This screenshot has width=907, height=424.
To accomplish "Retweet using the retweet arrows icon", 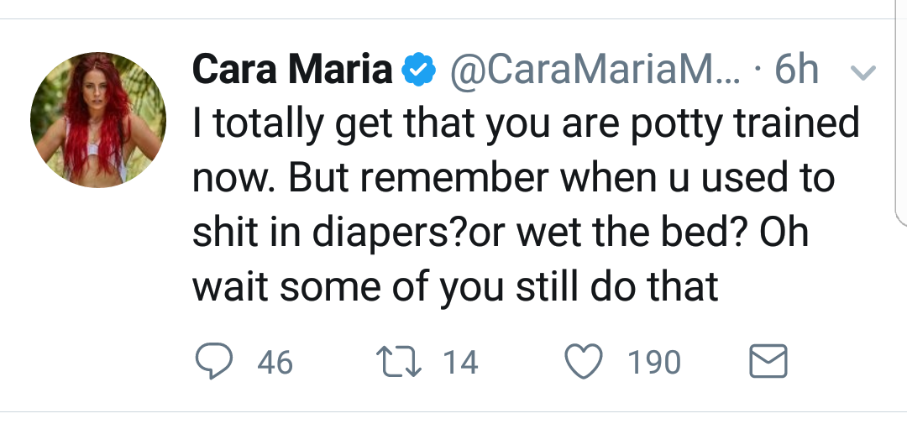I will pyautogui.click(x=399, y=362).
